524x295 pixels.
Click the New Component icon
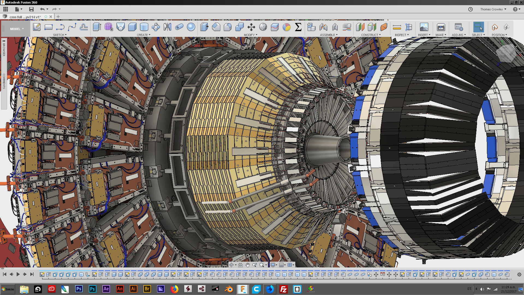pos(311,27)
